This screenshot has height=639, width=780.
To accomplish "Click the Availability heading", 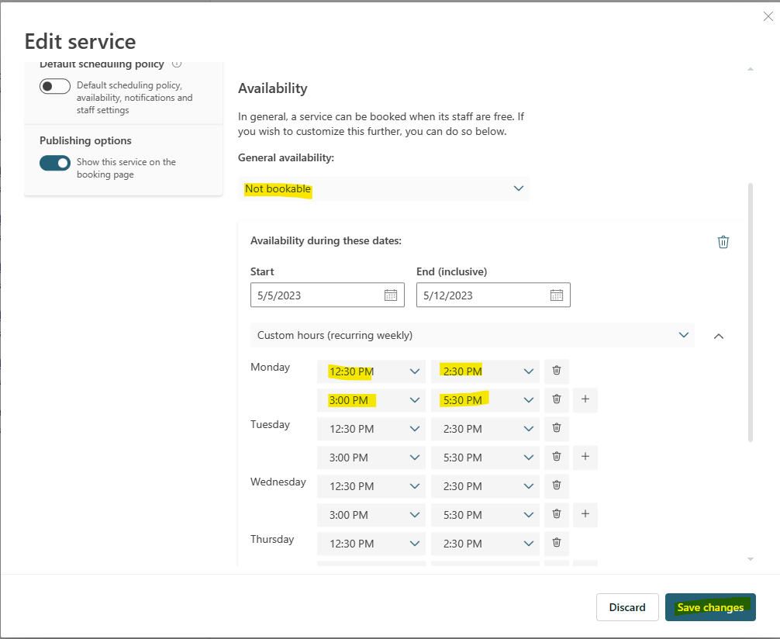I will pyautogui.click(x=273, y=88).
